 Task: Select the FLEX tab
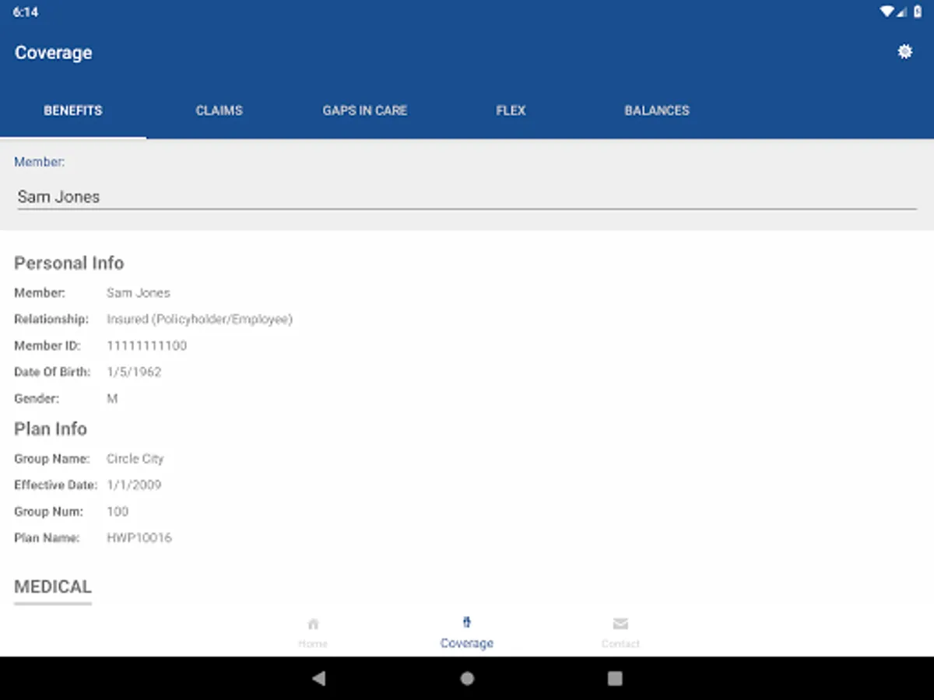point(511,110)
